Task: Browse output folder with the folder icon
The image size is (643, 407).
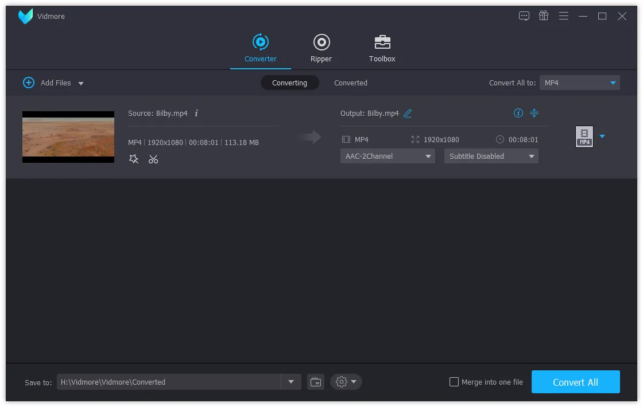Action: click(315, 382)
